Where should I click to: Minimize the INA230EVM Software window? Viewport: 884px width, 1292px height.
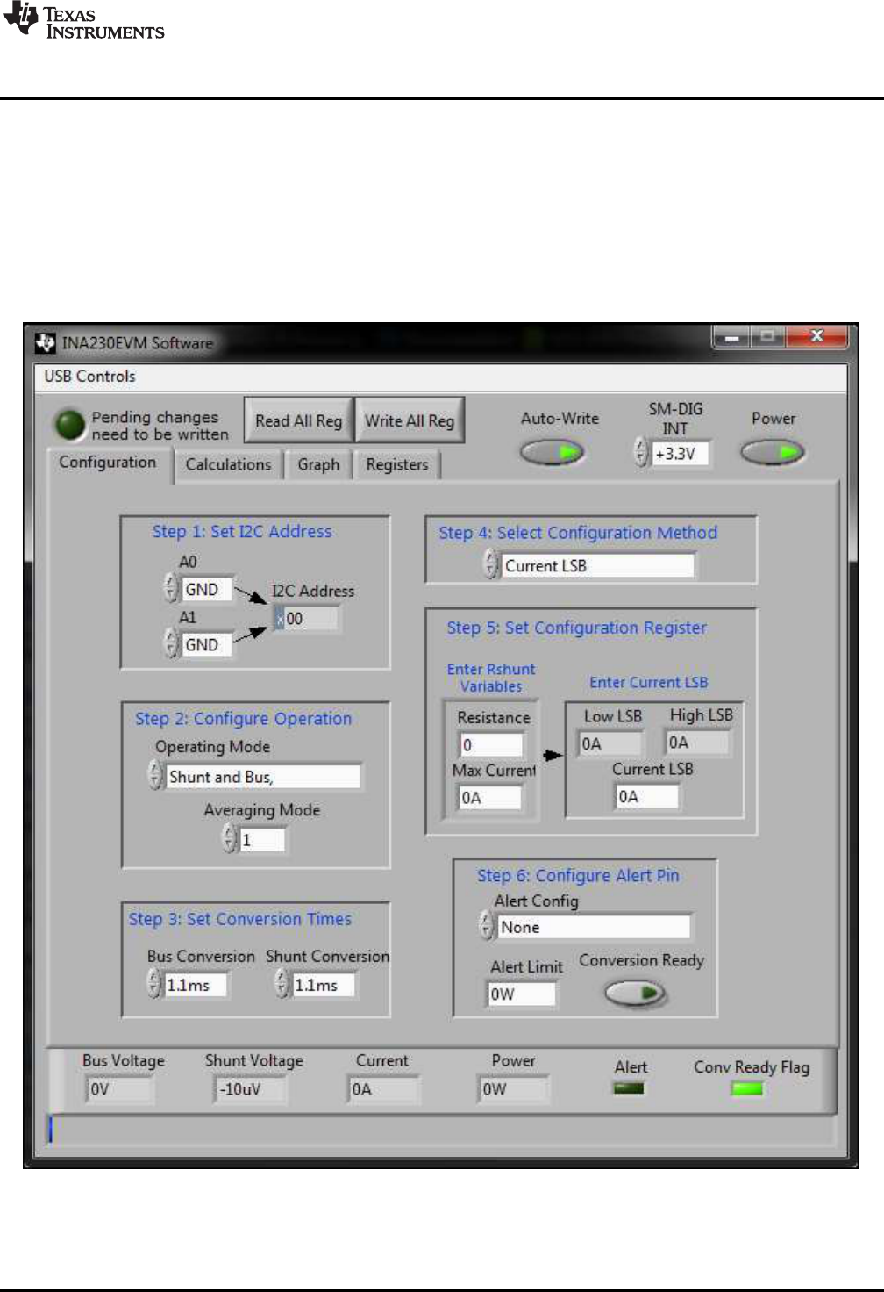[731, 336]
